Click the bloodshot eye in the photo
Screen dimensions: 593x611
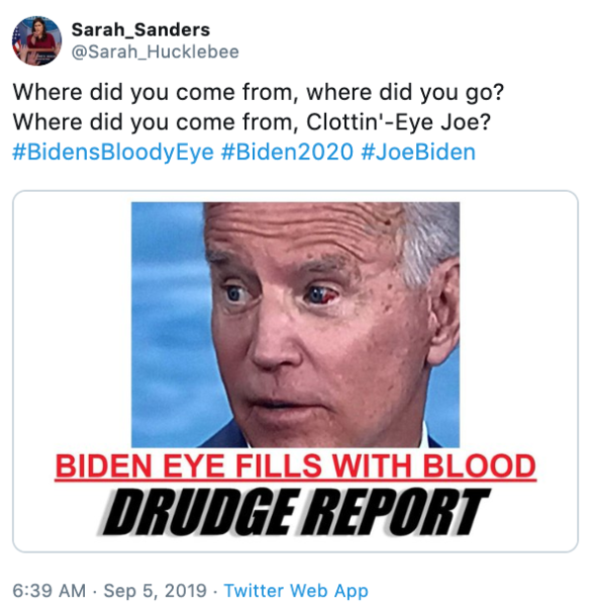[322, 295]
